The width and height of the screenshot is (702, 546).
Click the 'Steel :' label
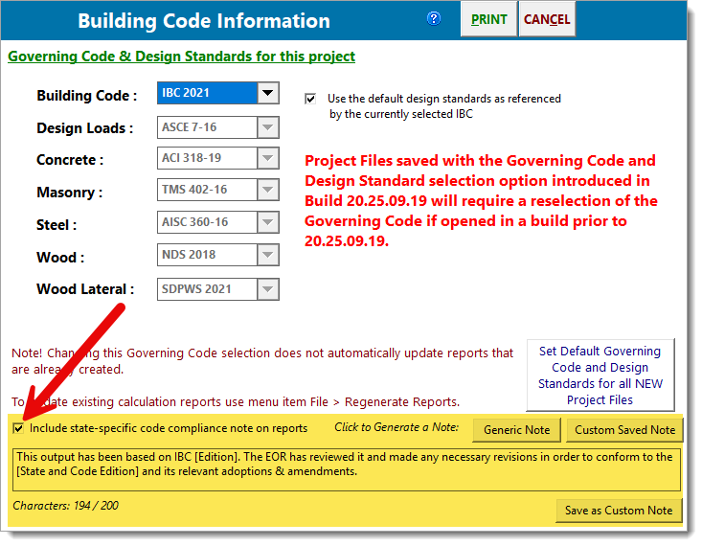57,225
